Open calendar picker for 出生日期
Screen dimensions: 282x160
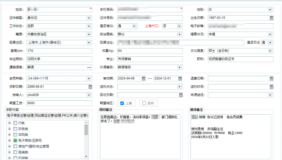[271, 18]
